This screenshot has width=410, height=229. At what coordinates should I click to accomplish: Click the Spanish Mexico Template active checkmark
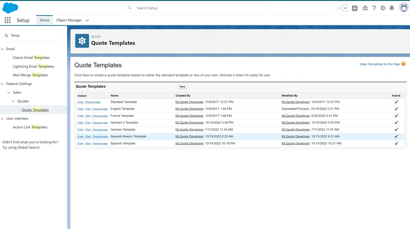(396, 137)
